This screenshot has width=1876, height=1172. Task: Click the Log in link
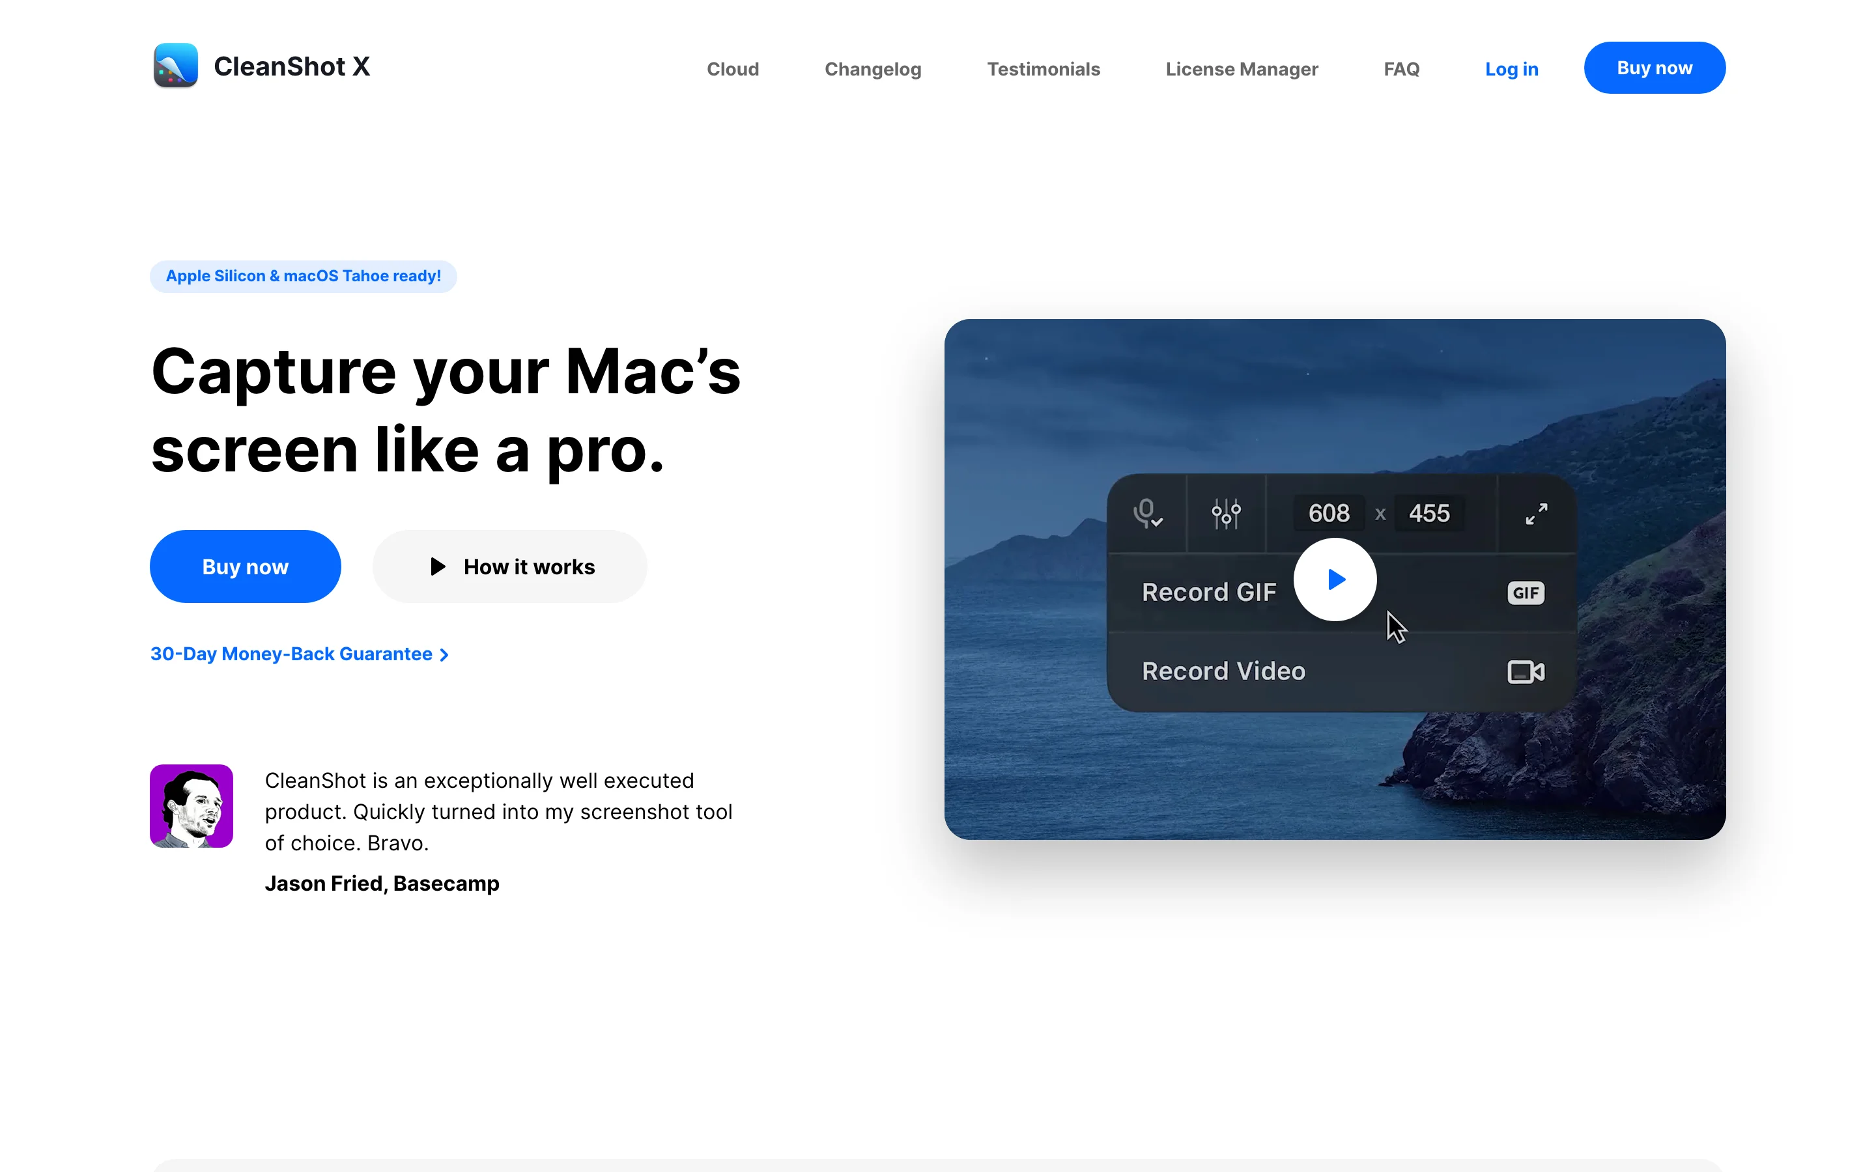tap(1511, 69)
